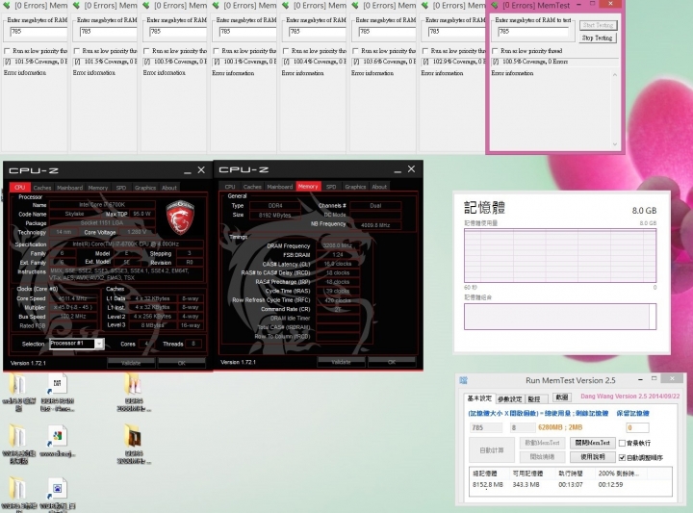Screen dimensions: 693x513
Task: Switch to the CPU tab in the right CPU-Z window
Action: click(230, 187)
